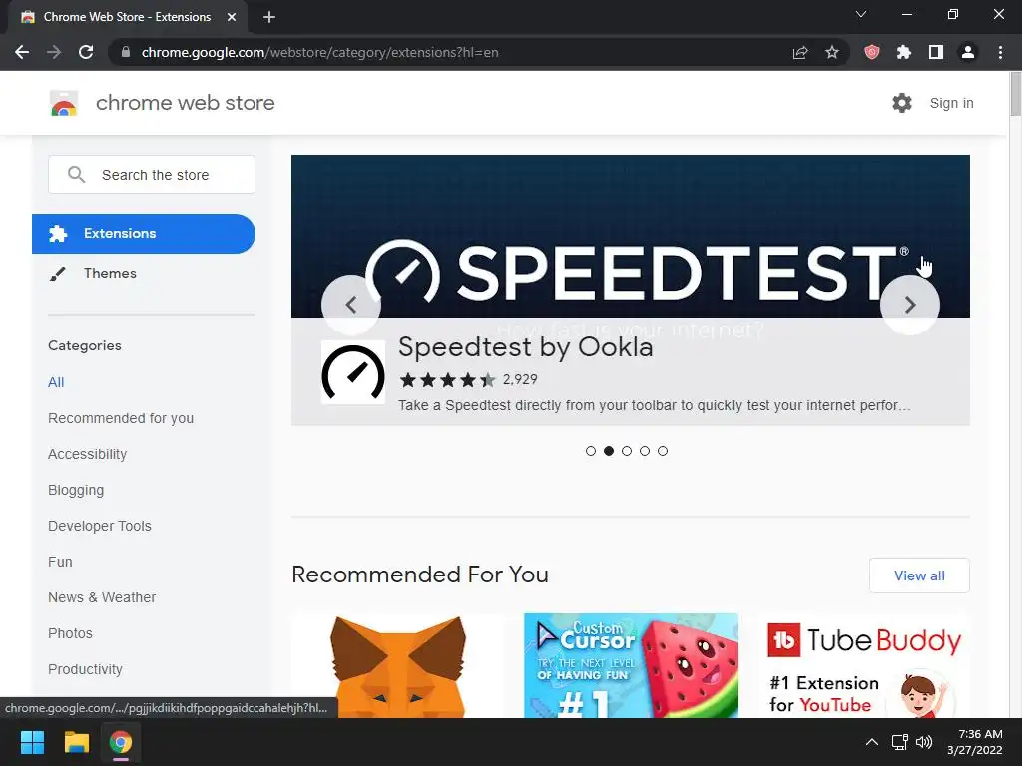The height and width of the screenshot is (766, 1022).
Task: Open the MetaMask fox extension card
Action: point(398,665)
